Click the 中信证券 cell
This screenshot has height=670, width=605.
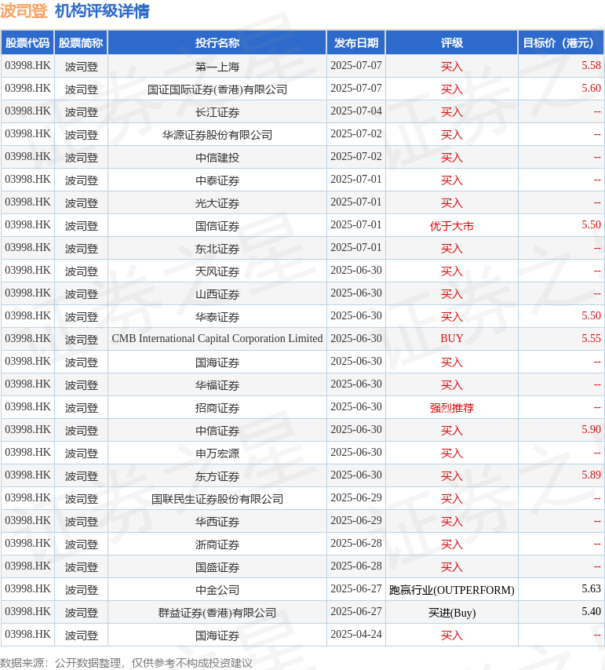click(217, 430)
